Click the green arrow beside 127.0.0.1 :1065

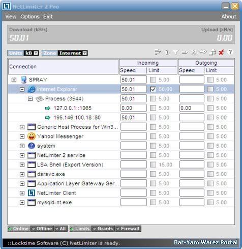click(48, 108)
